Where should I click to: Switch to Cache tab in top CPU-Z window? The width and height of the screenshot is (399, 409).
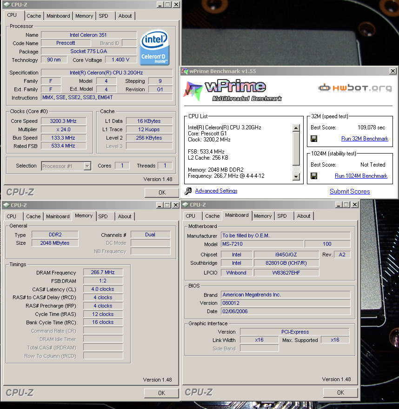34,16
